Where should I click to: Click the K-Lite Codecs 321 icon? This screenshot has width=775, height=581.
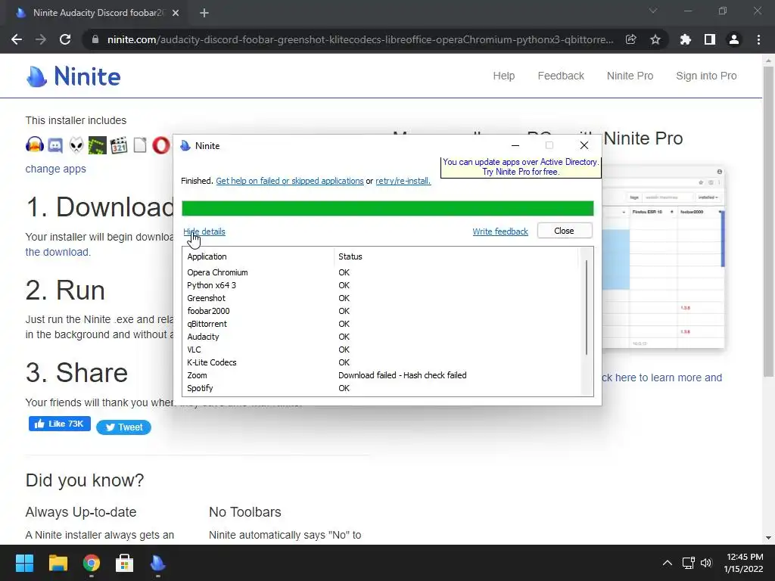click(119, 145)
